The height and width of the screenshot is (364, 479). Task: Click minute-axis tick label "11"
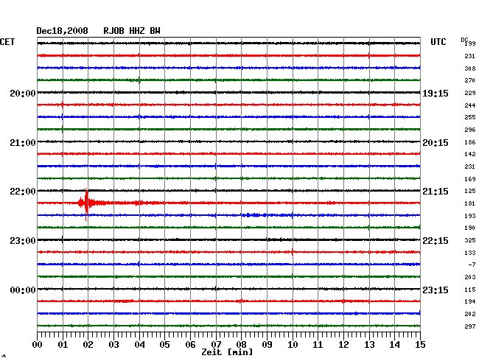point(318,345)
